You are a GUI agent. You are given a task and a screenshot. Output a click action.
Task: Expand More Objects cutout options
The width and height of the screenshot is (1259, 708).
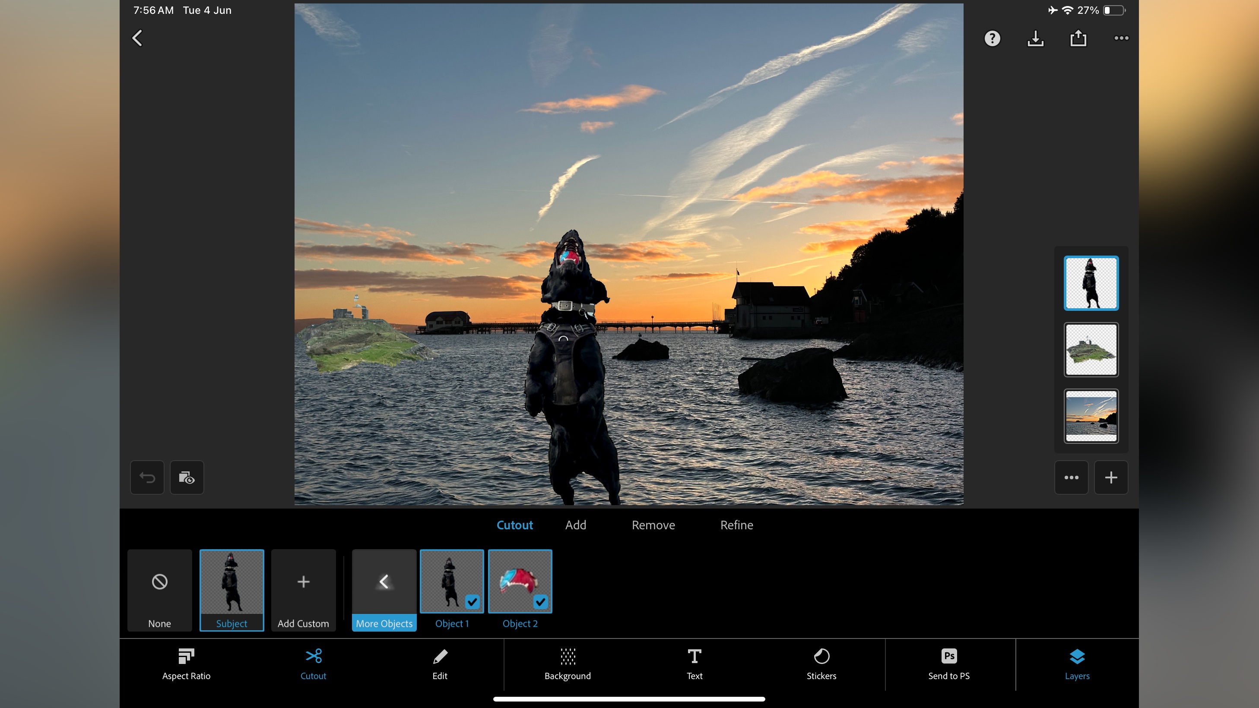click(383, 591)
